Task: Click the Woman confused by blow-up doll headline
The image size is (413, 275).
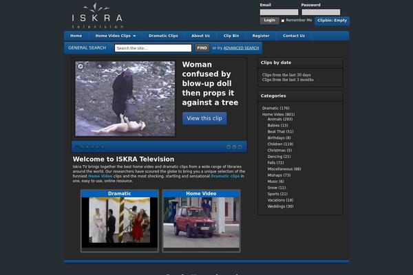Action: click(210, 83)
